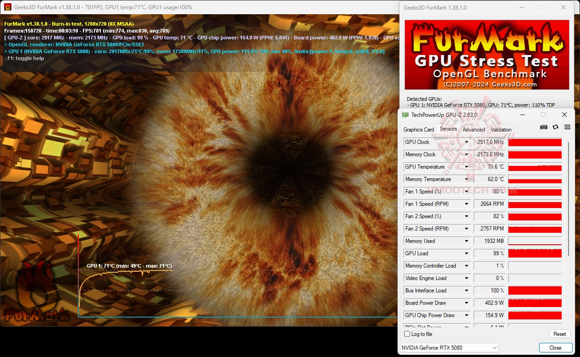Open the Video Engine Load dropdown

pos(467,278)
